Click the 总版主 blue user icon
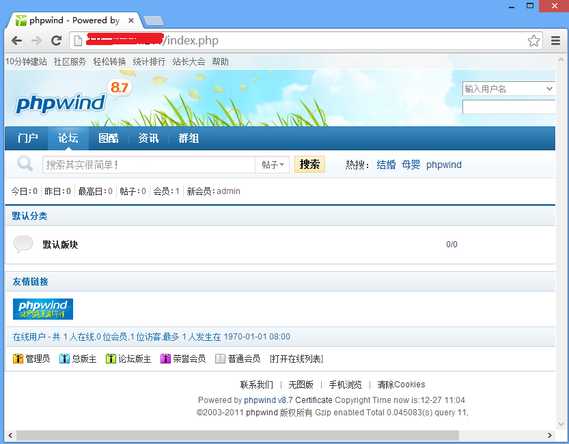 tap(64, 359)
